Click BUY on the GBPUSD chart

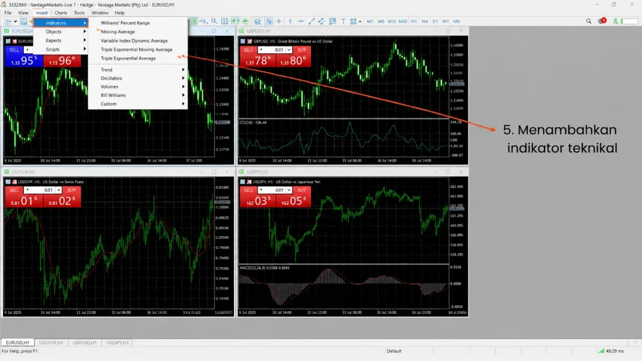click(x=302, y=50)
